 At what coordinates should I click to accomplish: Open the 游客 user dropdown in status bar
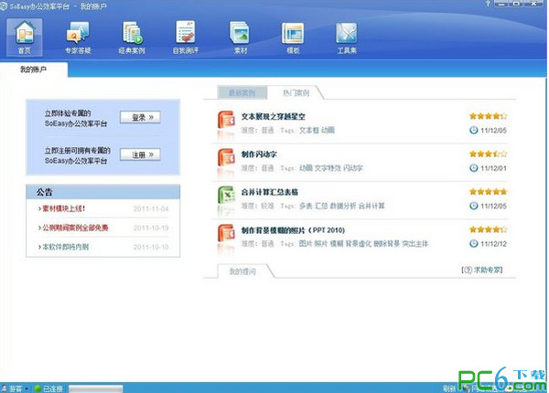15,388
